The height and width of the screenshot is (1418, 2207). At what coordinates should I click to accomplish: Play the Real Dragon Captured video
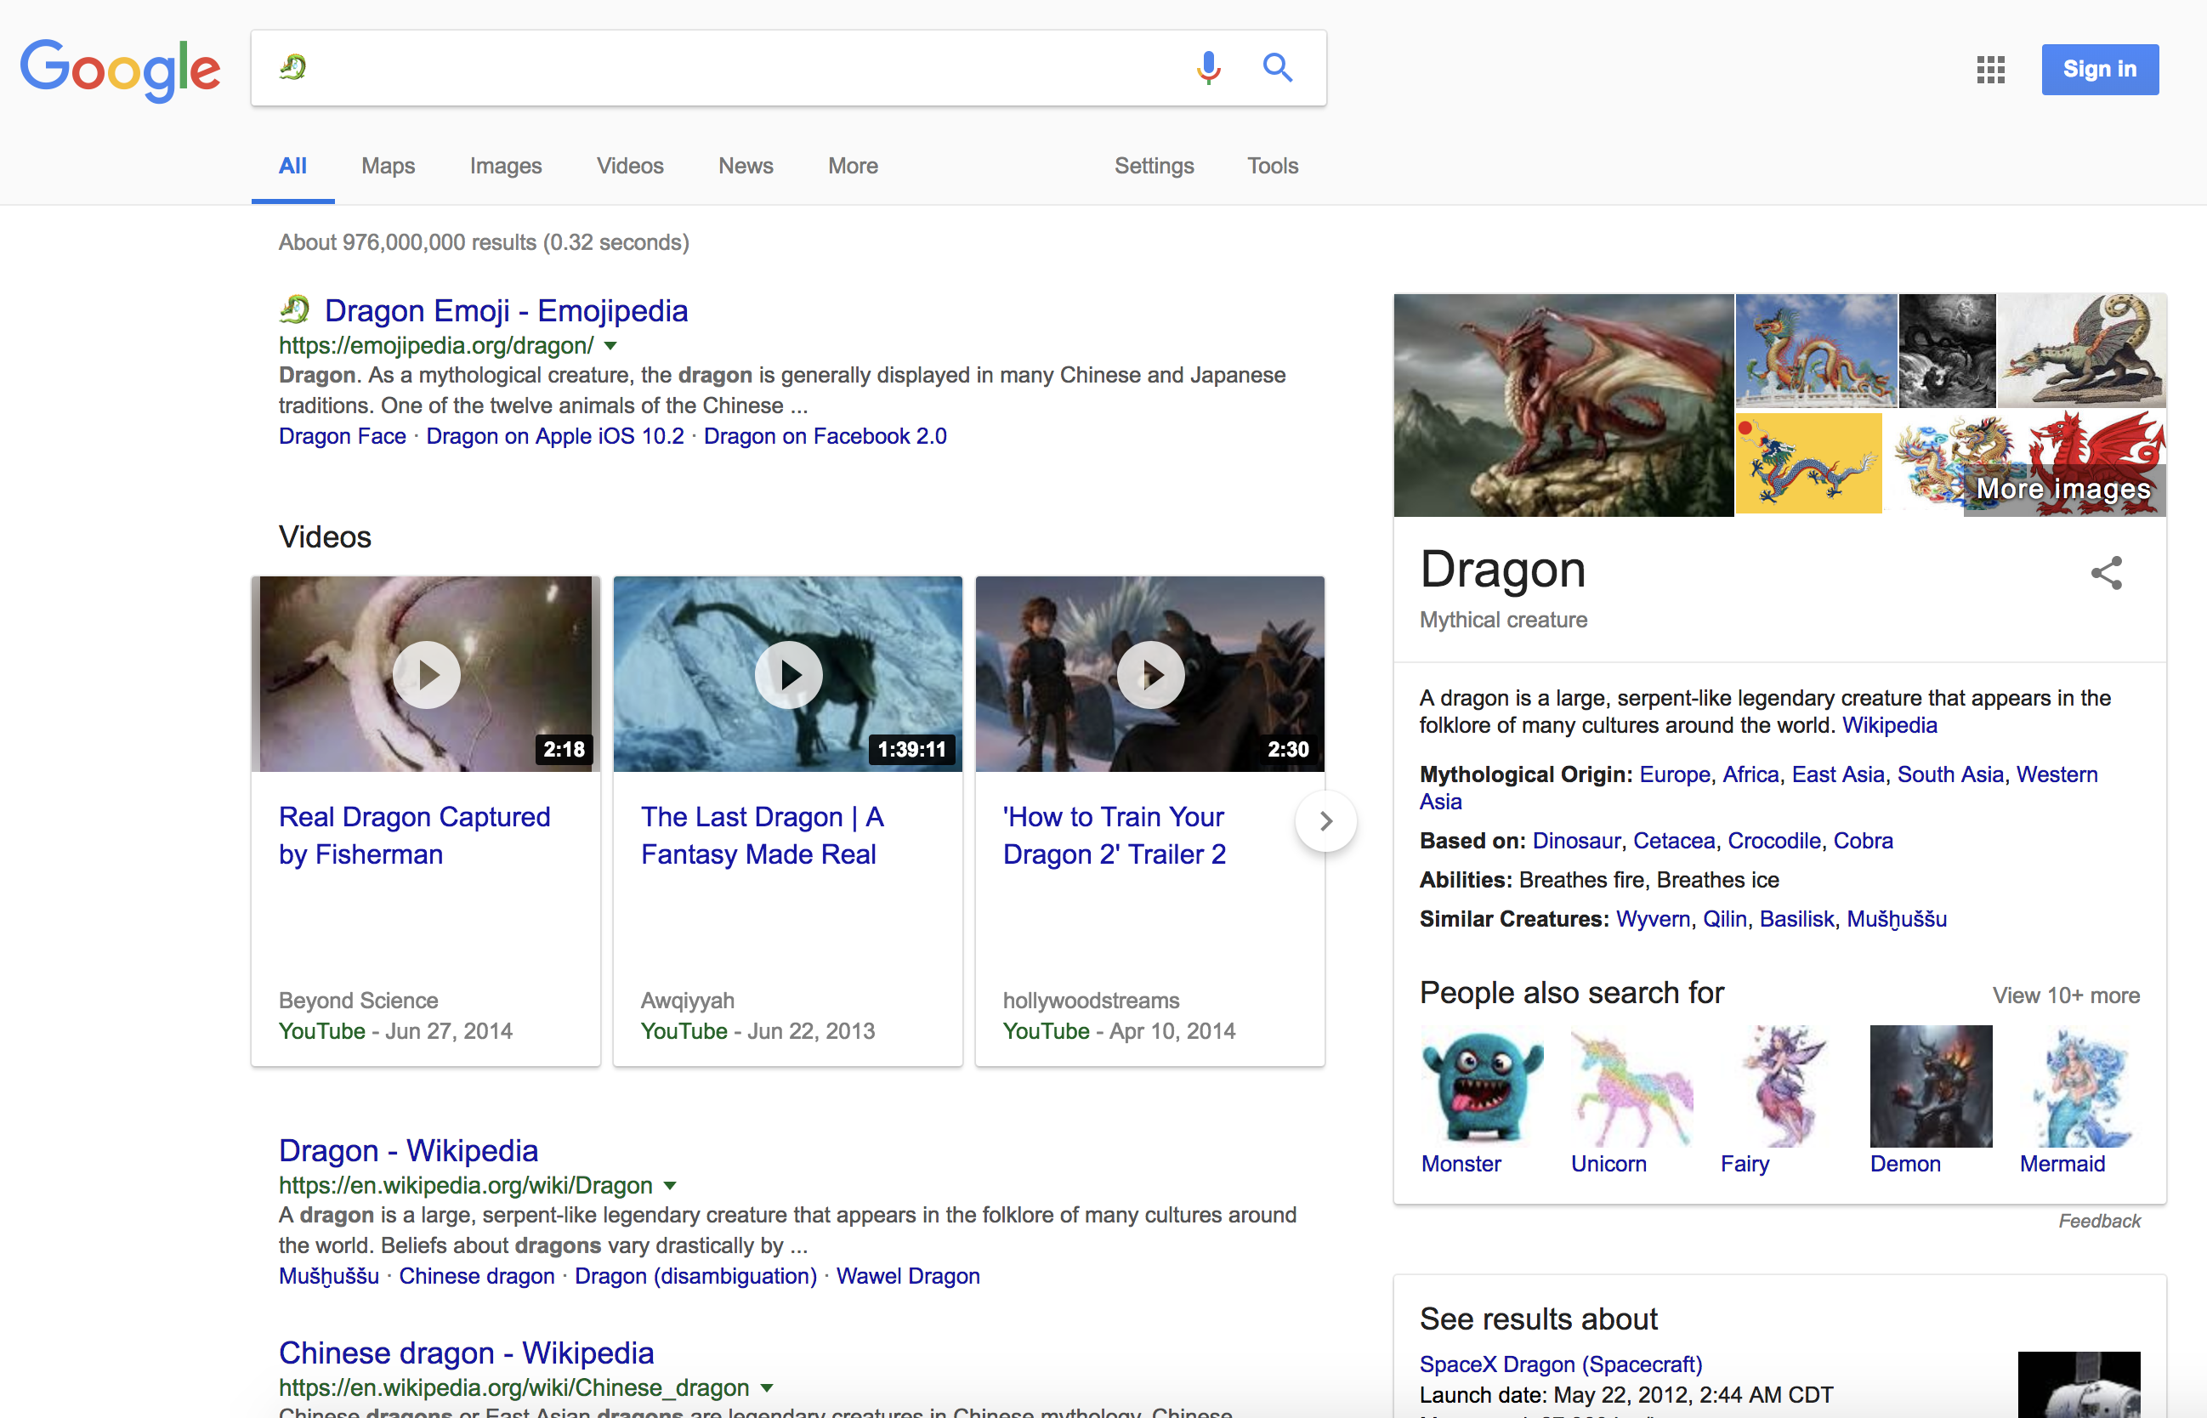click(x=426, y=675)
